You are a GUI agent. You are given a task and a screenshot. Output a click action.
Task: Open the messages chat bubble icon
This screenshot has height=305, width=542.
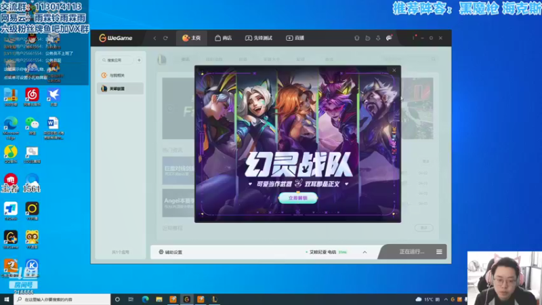[x=389, y=38]
